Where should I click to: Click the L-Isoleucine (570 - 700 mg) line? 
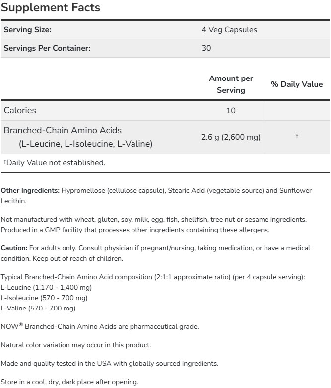pyautogui.click(x=44, y=298)
